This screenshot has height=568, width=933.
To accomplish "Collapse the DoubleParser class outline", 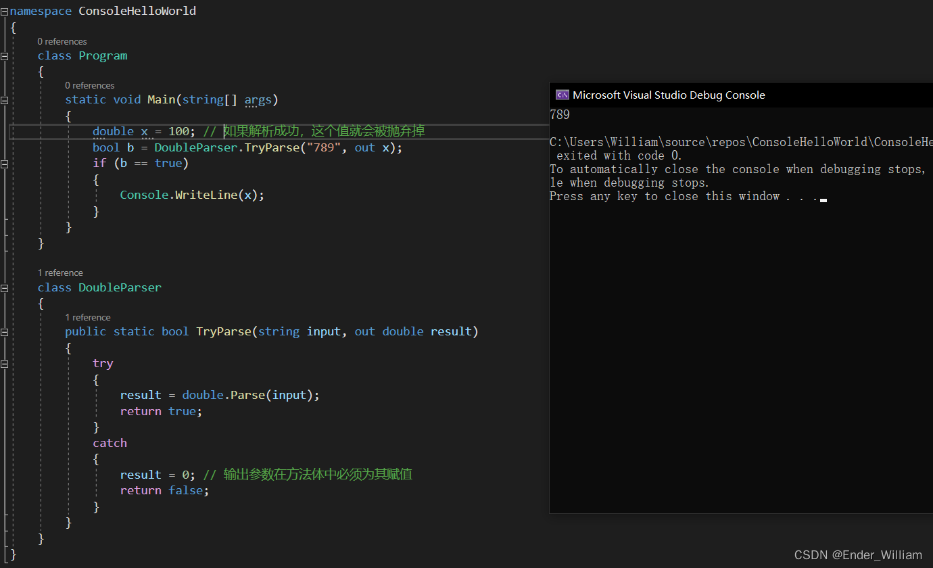I will pyautogui.click(x=5, y=288).
